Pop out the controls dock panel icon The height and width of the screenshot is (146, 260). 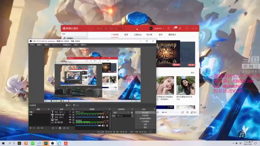click(154, 109)
